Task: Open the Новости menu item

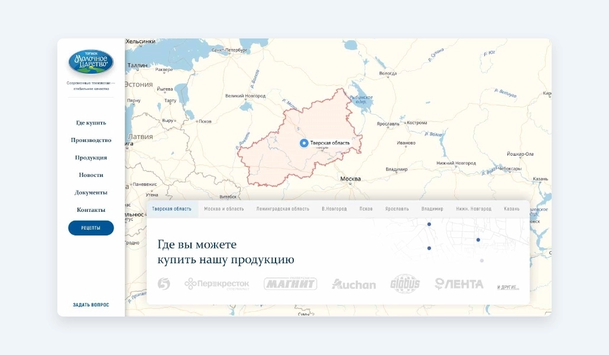Action: point(91,175)
